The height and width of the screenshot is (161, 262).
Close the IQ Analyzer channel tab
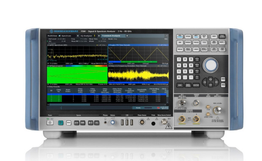(99, 36)
